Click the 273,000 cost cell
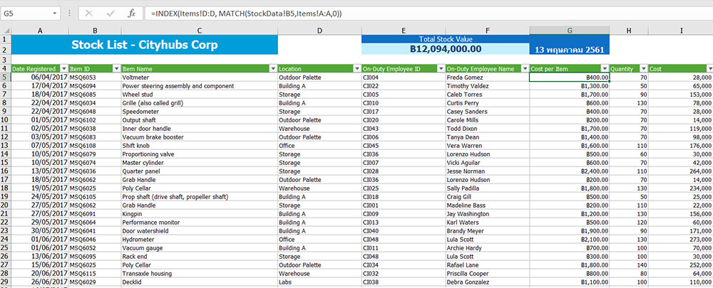713x288 pixels. click(681, 239)
